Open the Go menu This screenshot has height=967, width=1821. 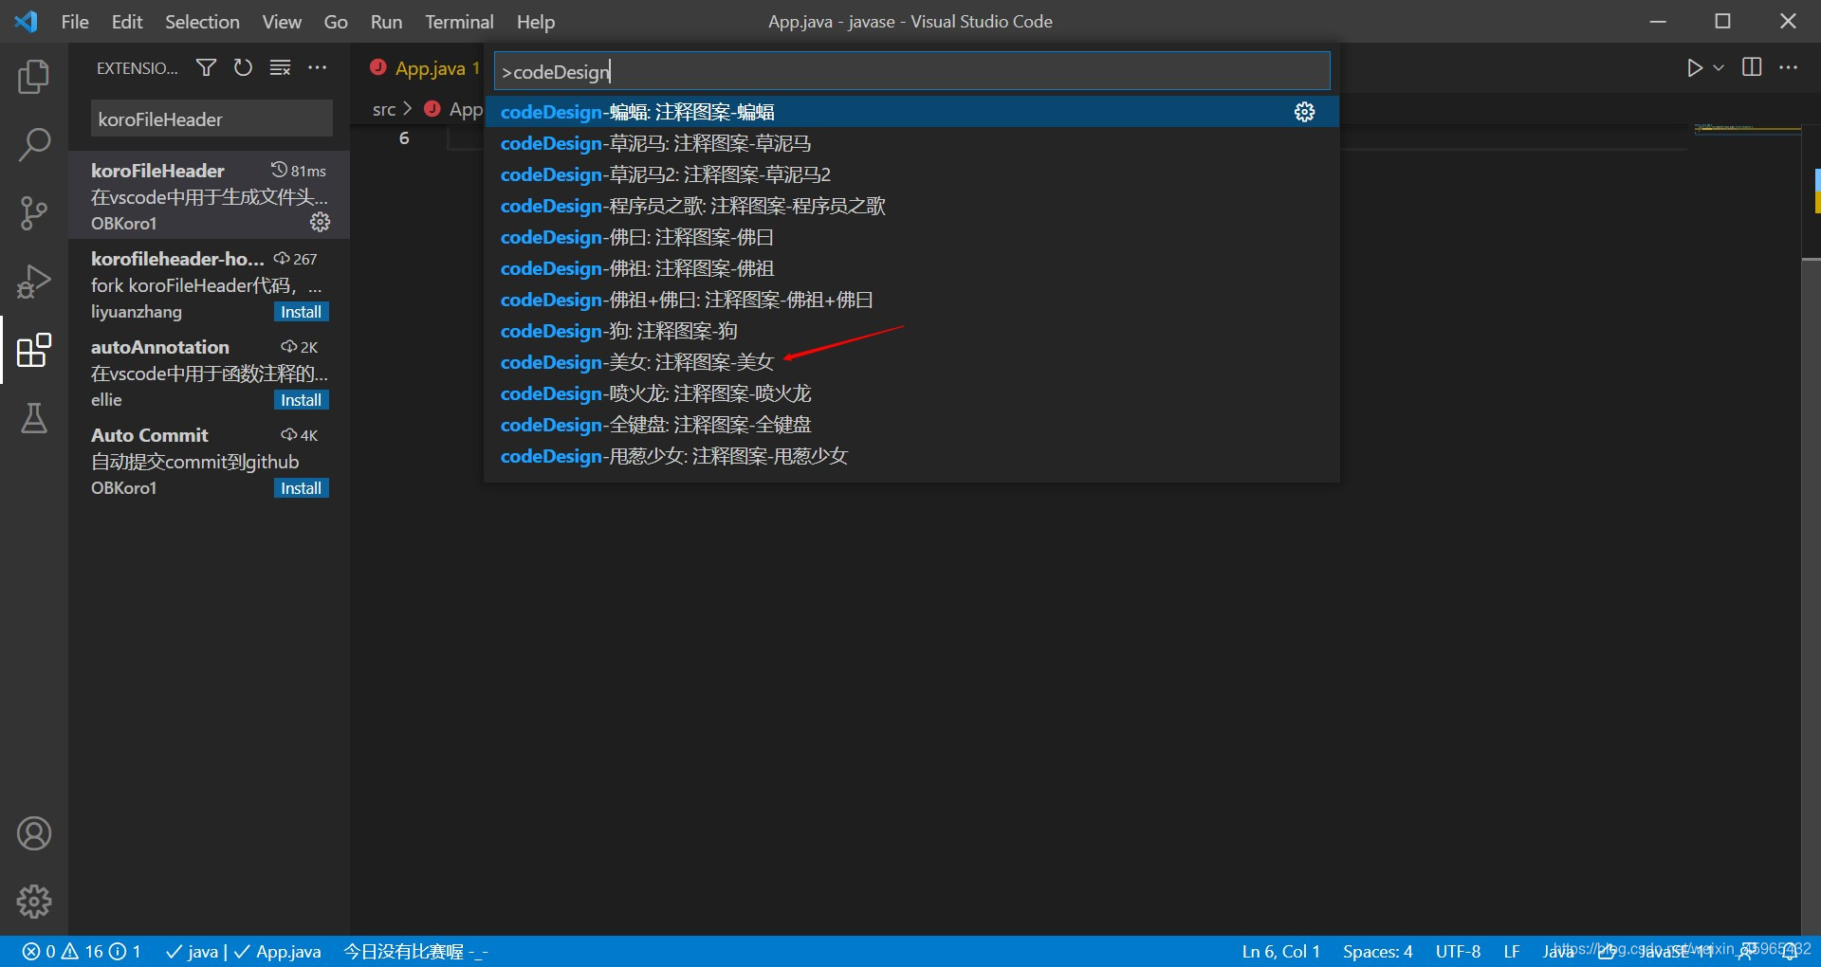tap(336, 21)
